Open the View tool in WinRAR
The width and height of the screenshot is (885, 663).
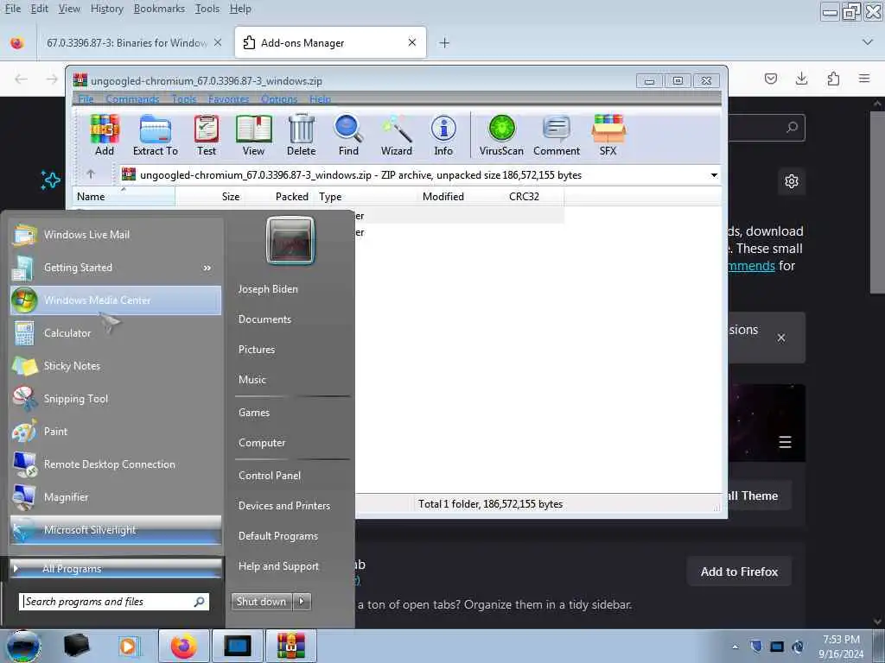coord(253,136)
